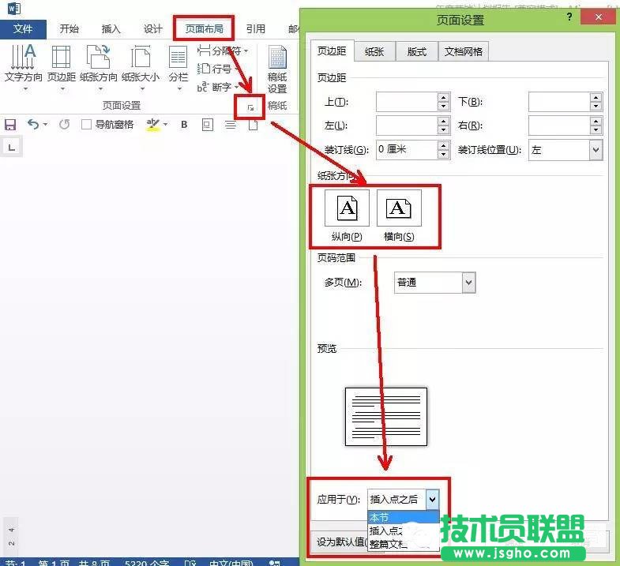This screenshot has height=566, width=620.
Task: Increase the Top margin with spinner up arrow
Action: 444,98
